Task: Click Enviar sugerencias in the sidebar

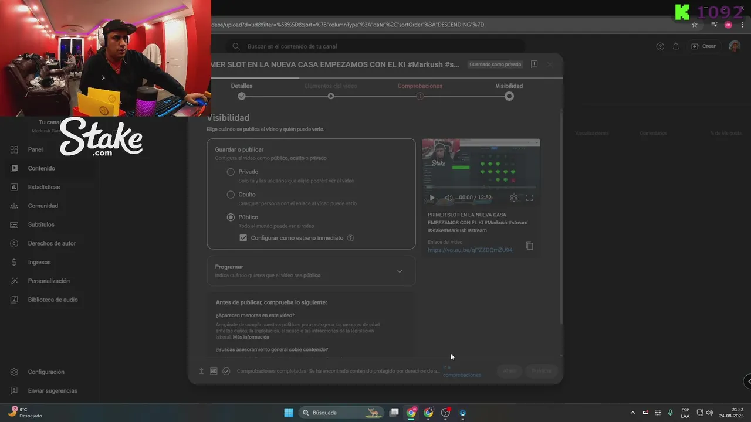Action: coord(52,390)
